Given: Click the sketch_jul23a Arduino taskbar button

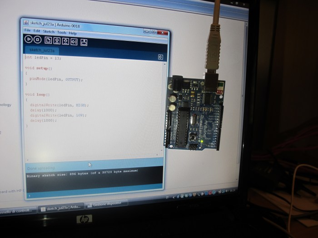Looking at the screenshot, I should pos(61,208).
